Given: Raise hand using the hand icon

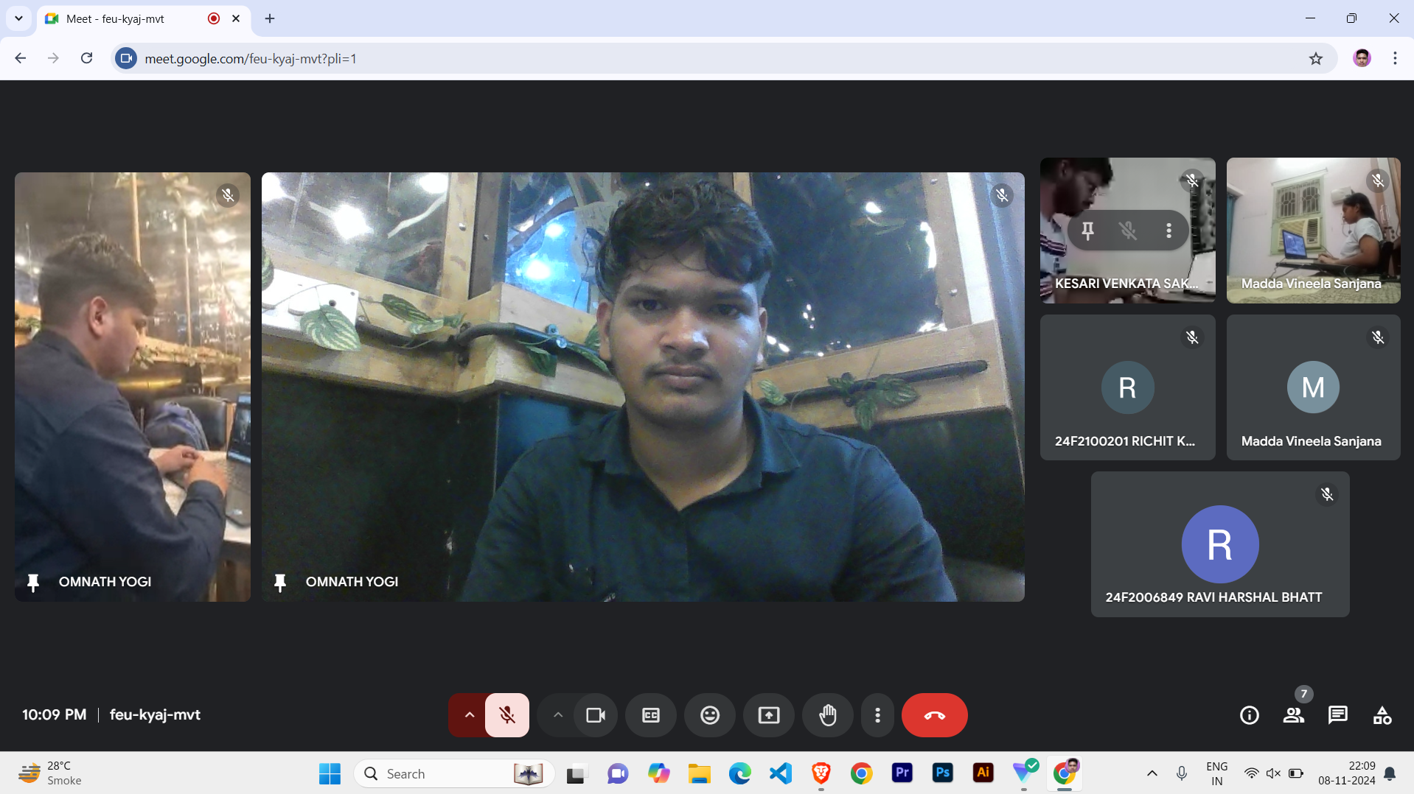Looking at the screenshot, I should [827, 715].
